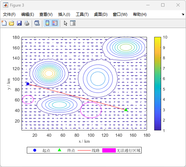186x167 pixels.
Task: Open the 帮助(H) menu
Action: pos(140,14)
